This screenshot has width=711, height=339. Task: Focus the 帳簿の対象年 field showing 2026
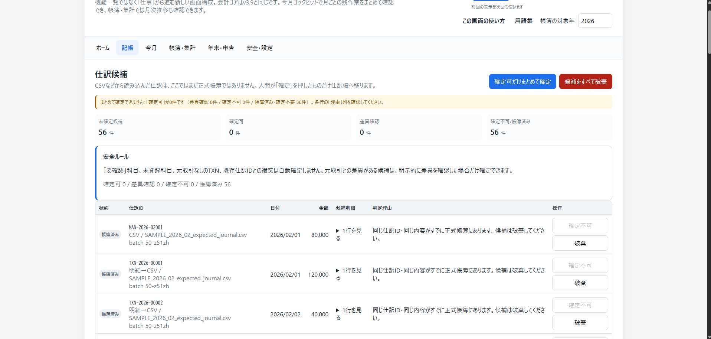tap(595, 21)
